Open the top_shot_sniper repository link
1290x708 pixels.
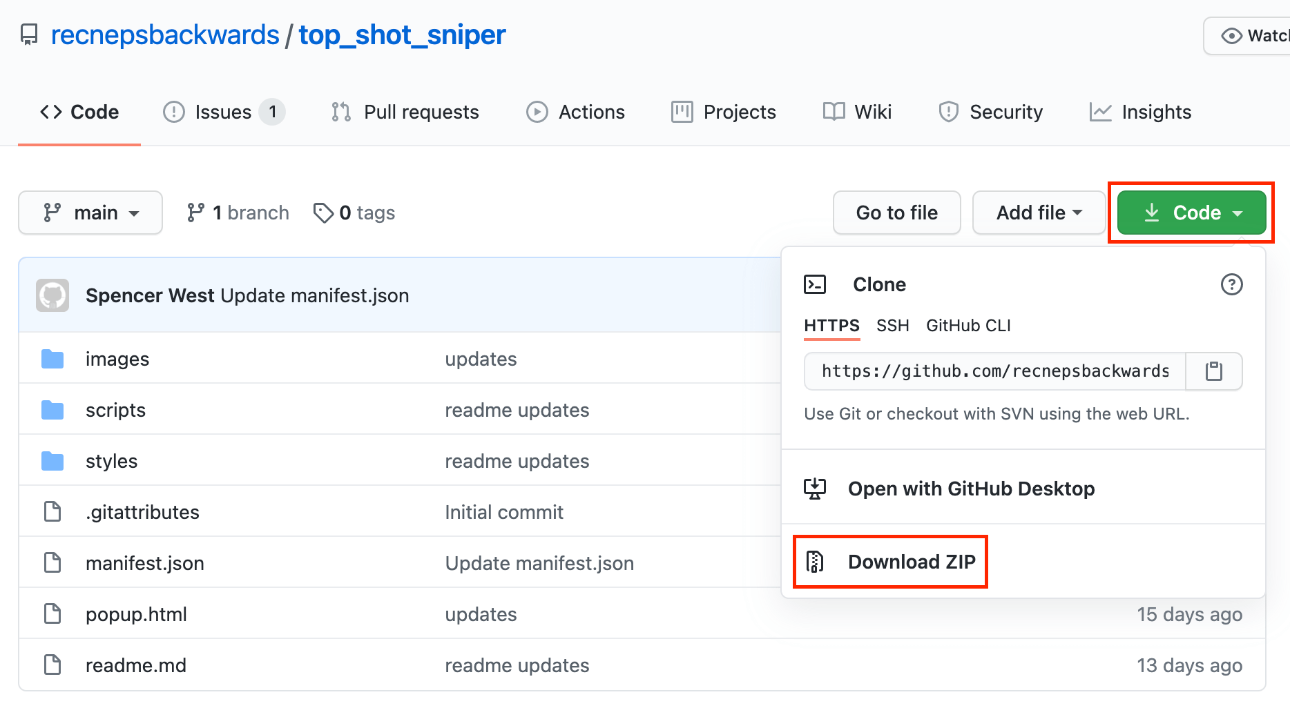(x=402, y=35)
